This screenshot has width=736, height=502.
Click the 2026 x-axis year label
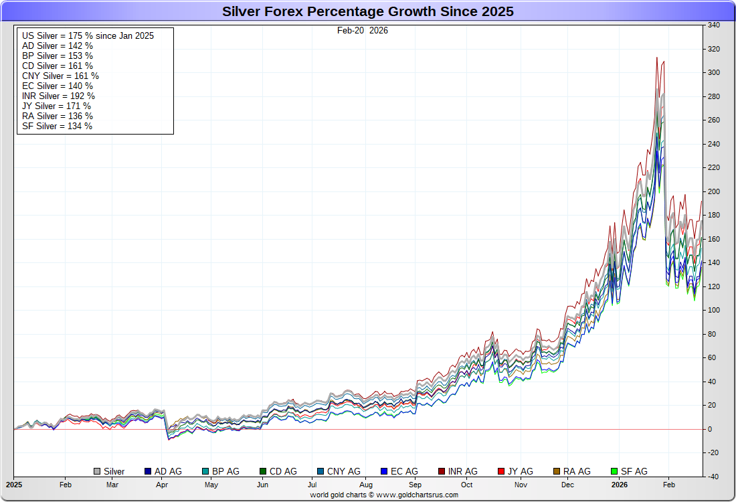coord(619,483)
